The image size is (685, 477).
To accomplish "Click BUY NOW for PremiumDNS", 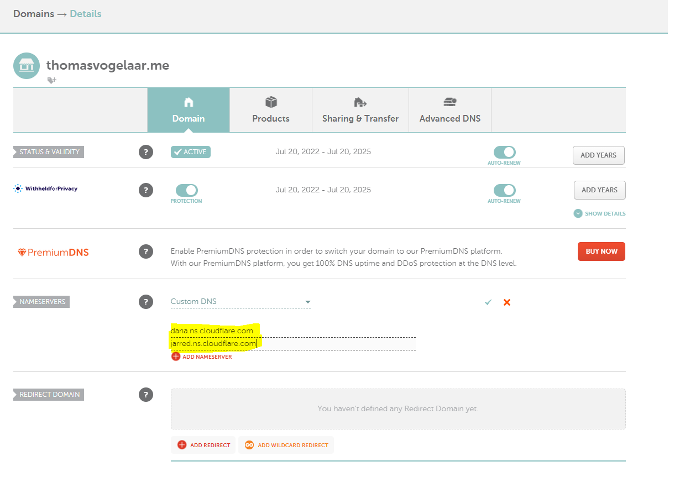I will point(601,251).
